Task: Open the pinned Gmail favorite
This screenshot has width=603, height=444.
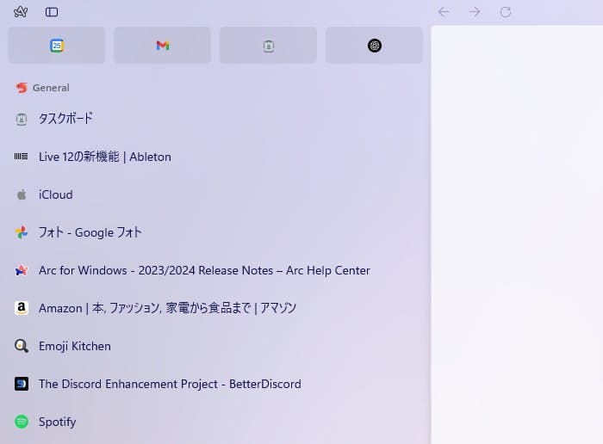Action: 162,46
